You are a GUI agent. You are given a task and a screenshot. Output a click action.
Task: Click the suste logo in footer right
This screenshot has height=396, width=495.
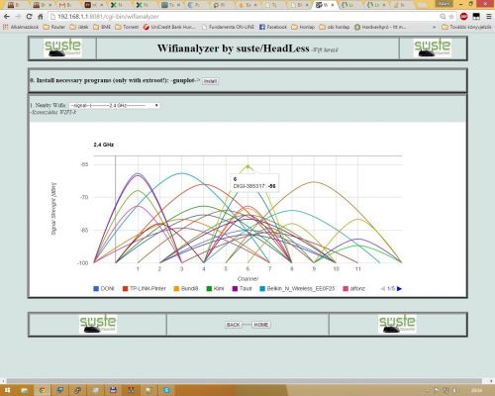[x=397, y=324]
